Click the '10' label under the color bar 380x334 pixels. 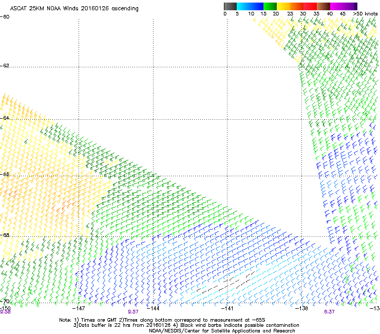click(x=251, y=14)
